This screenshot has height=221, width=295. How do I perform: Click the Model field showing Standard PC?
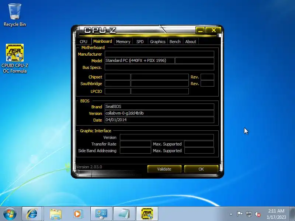point(140,60)
